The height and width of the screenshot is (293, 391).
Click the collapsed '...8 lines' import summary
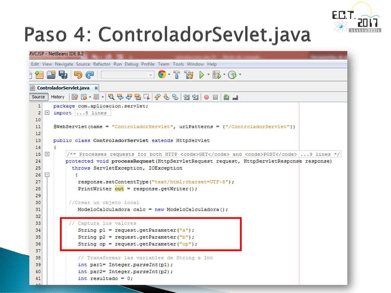[x=92, y=113]
